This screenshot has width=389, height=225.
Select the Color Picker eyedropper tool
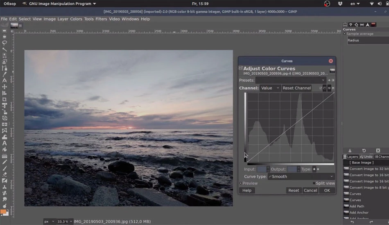tap(5, 74)
